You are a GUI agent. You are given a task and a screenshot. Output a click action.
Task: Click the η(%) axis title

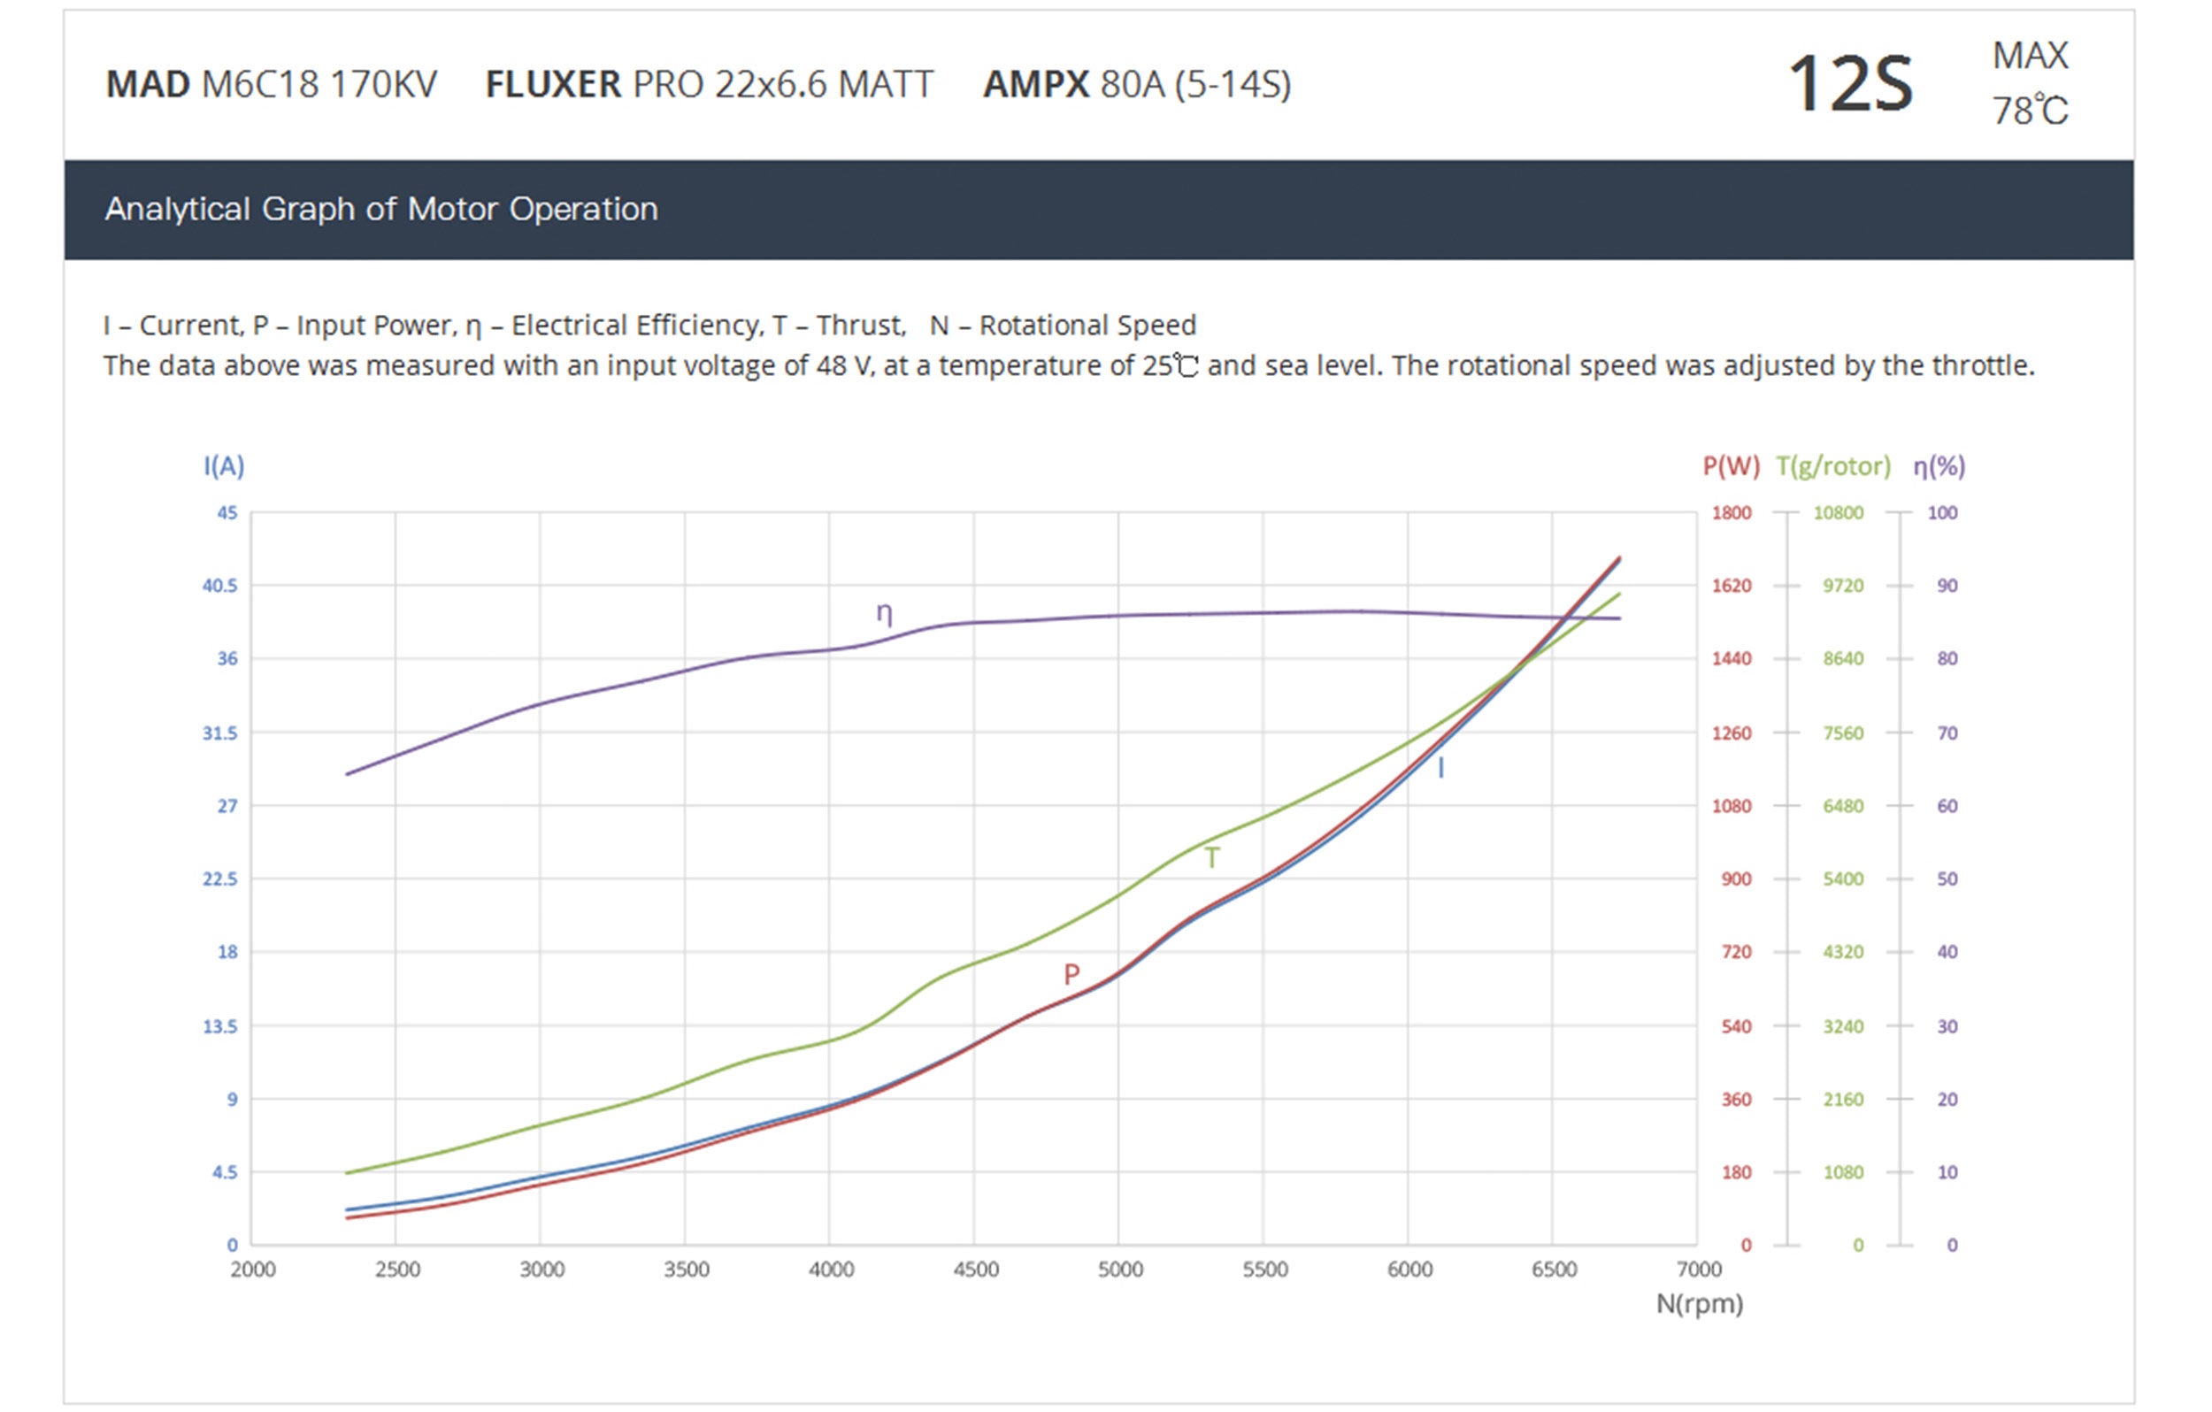[x=1939, y=465]
